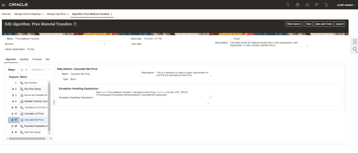Expand step 20 Populate Explanation
Viewport: 358px width, 153px height.
click(x=13, y=126)
